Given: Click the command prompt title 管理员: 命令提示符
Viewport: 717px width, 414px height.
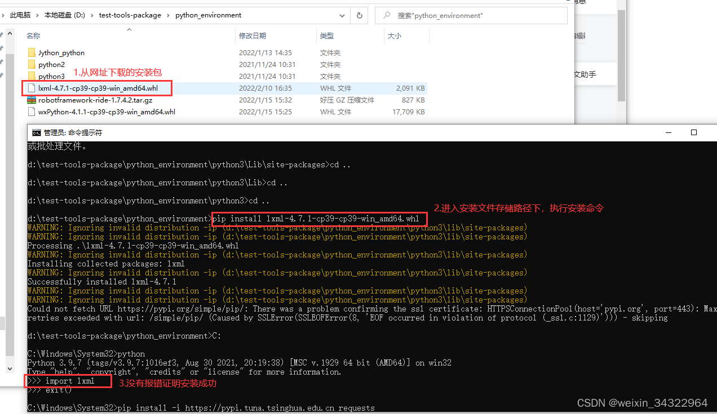Looking at the screenshot, I should (x=73, y=133).
